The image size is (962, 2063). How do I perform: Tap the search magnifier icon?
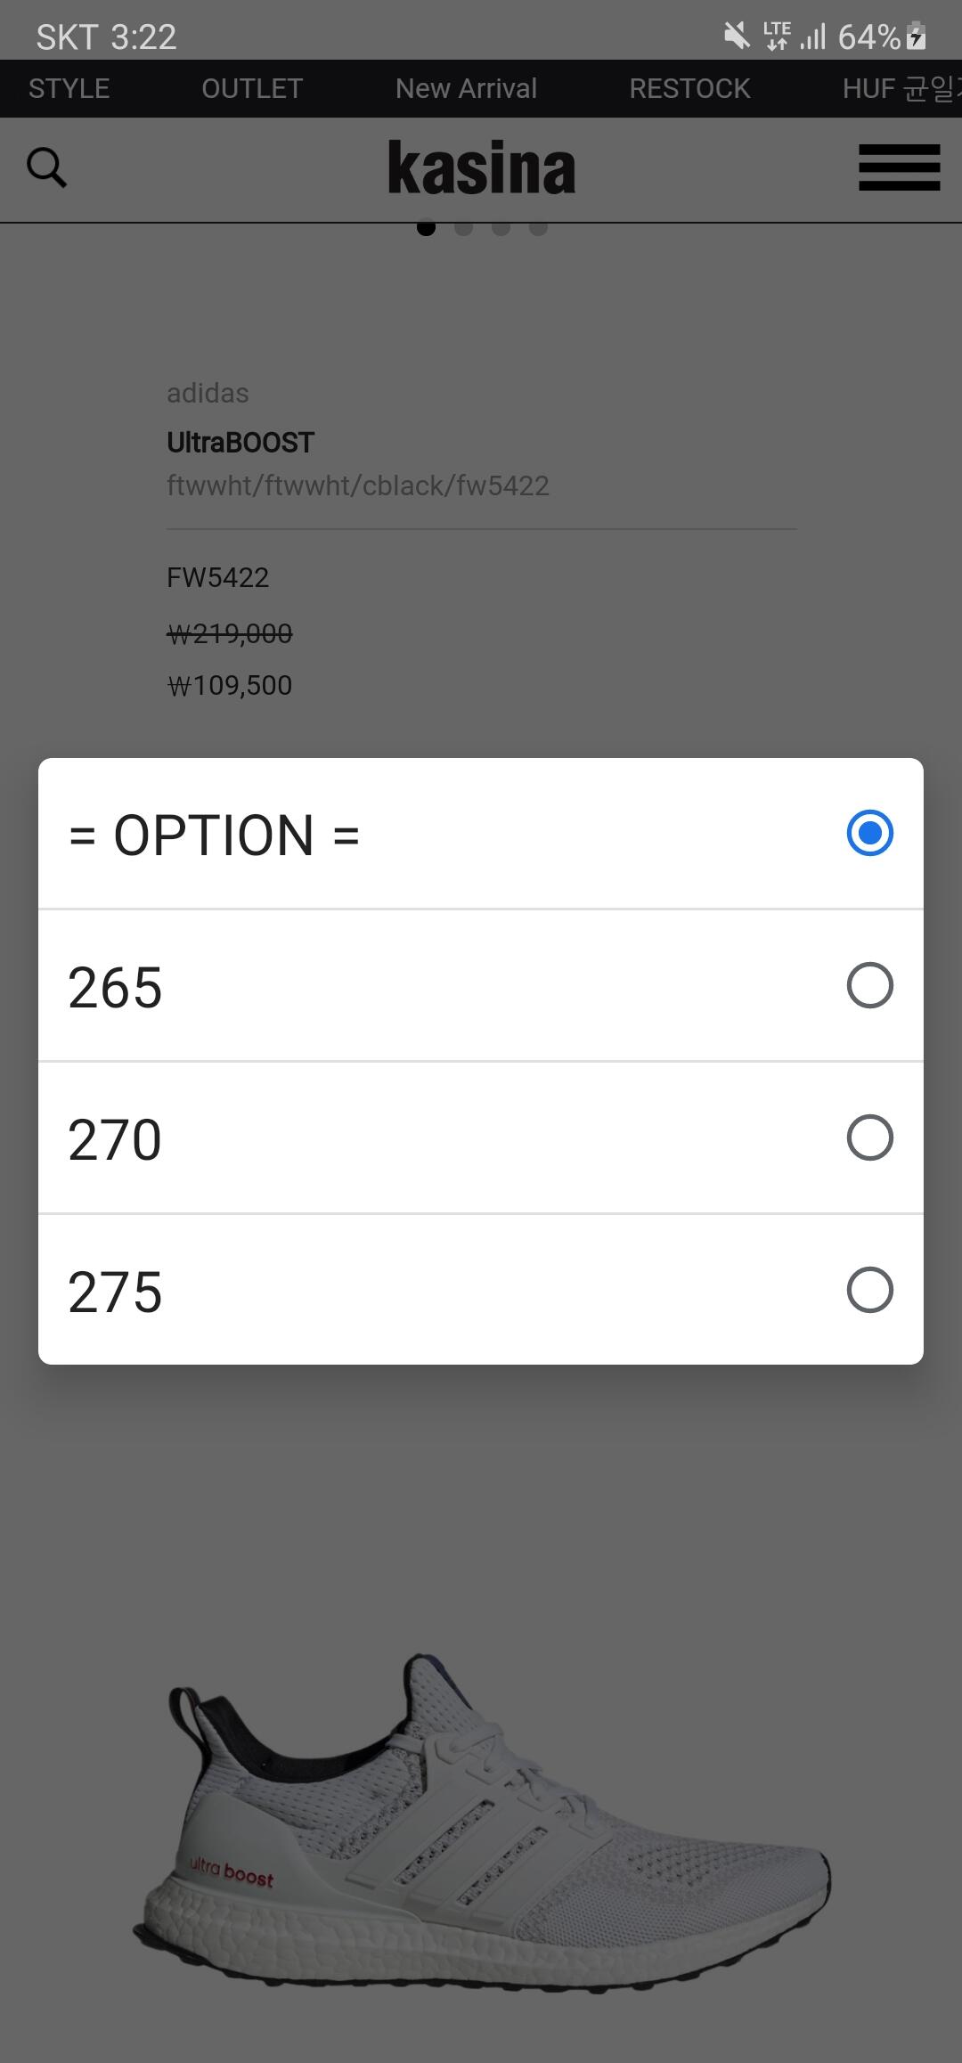47,167
